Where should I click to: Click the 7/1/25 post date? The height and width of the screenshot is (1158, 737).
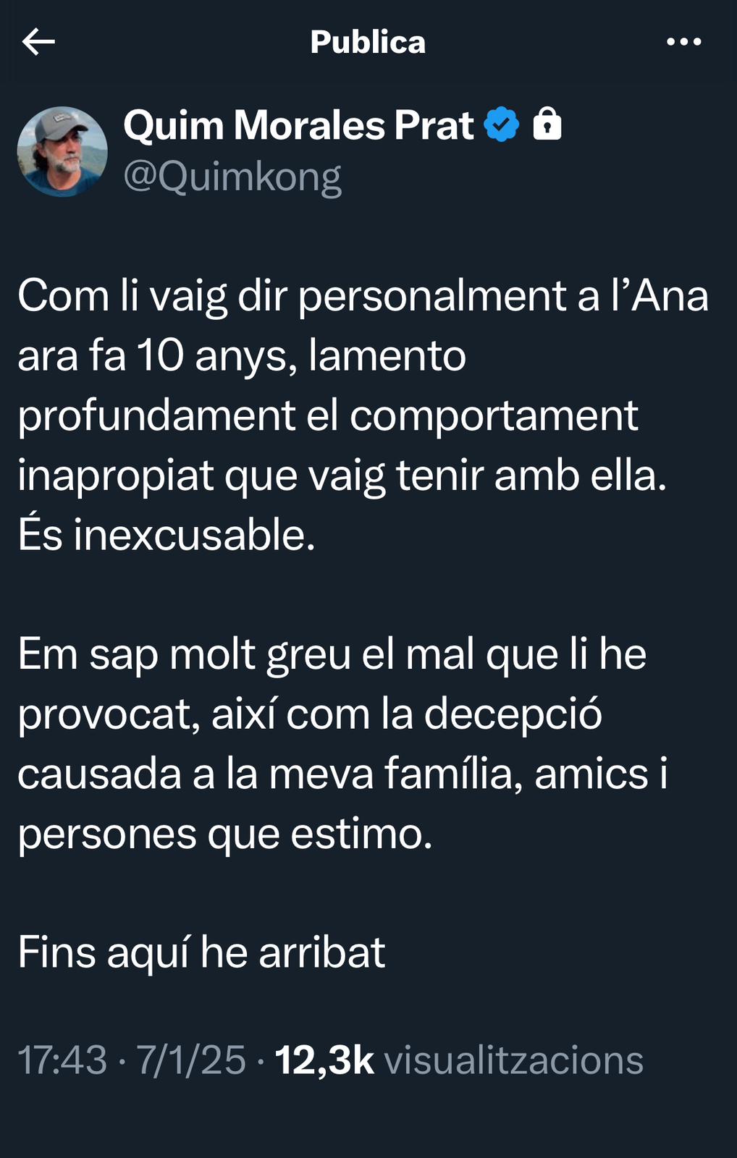coord(191,1060)
